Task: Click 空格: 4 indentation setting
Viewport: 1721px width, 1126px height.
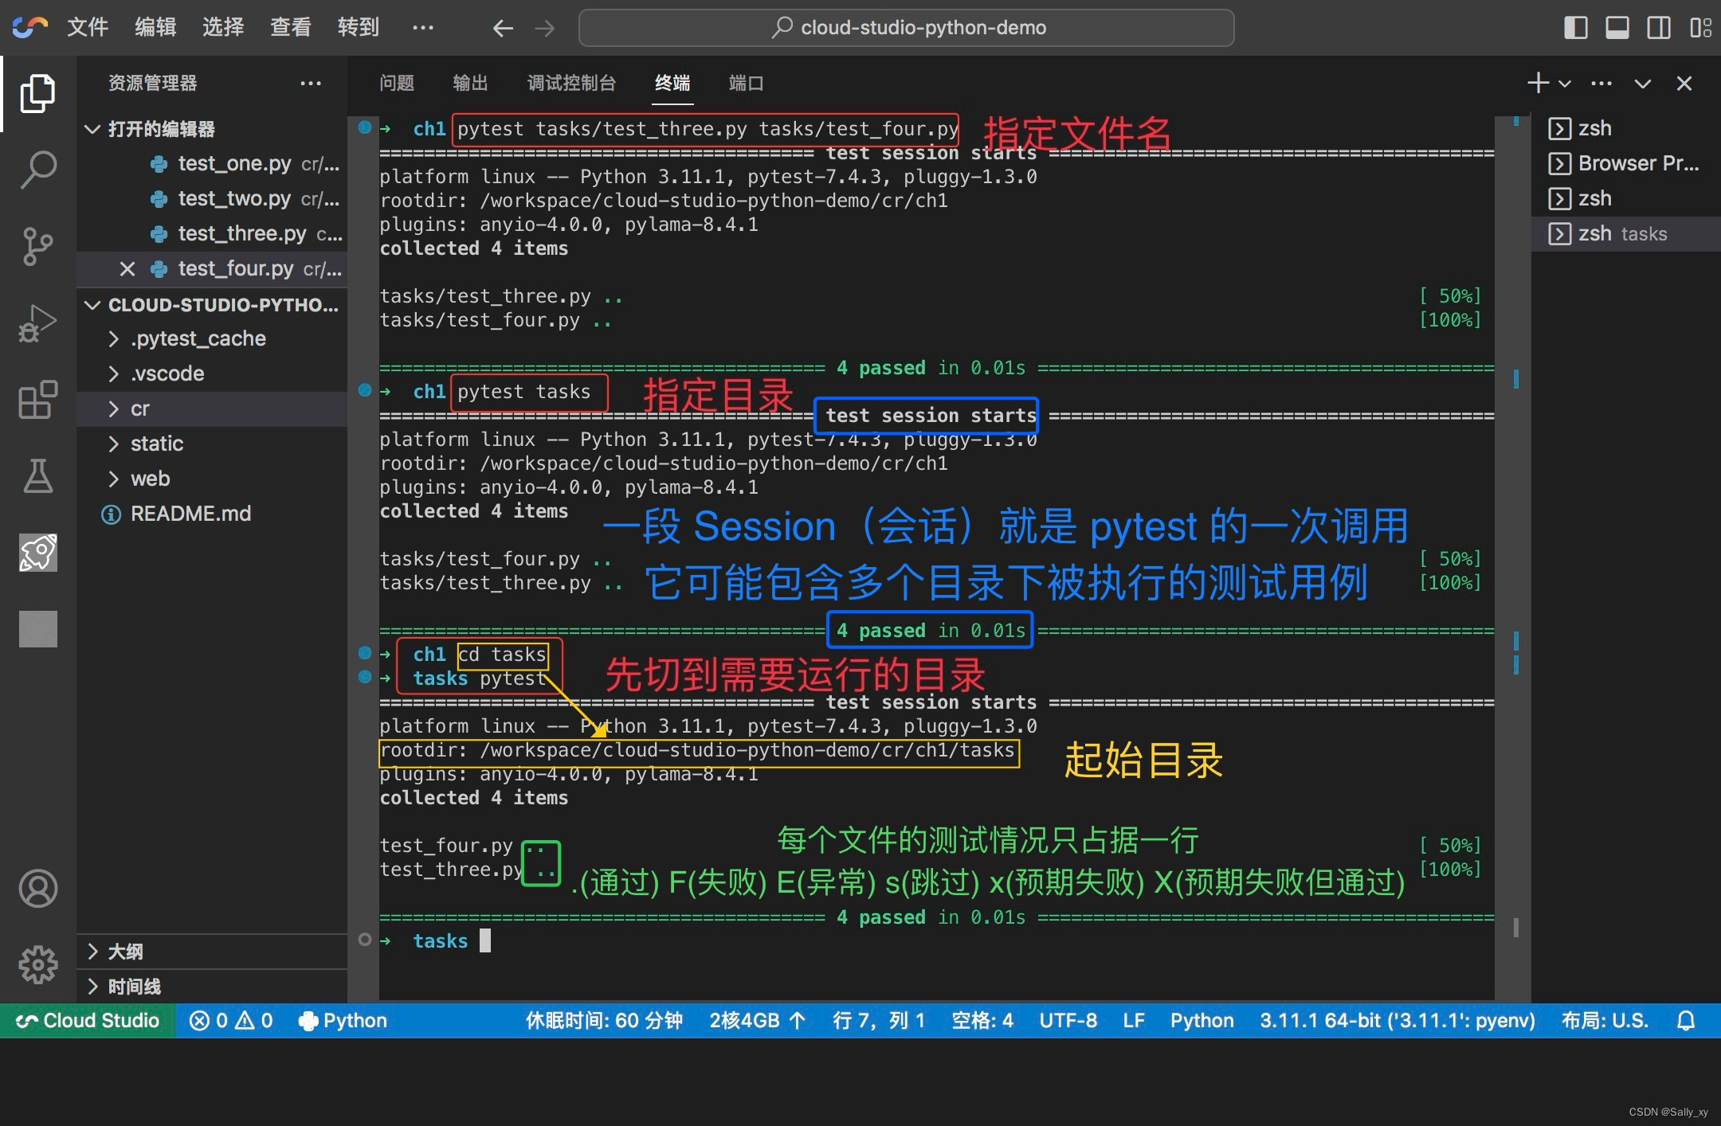Action: [x=982, y=1020]
